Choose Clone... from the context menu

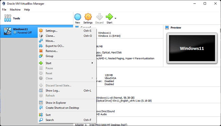pyautogui.click(x=67, y=36)
